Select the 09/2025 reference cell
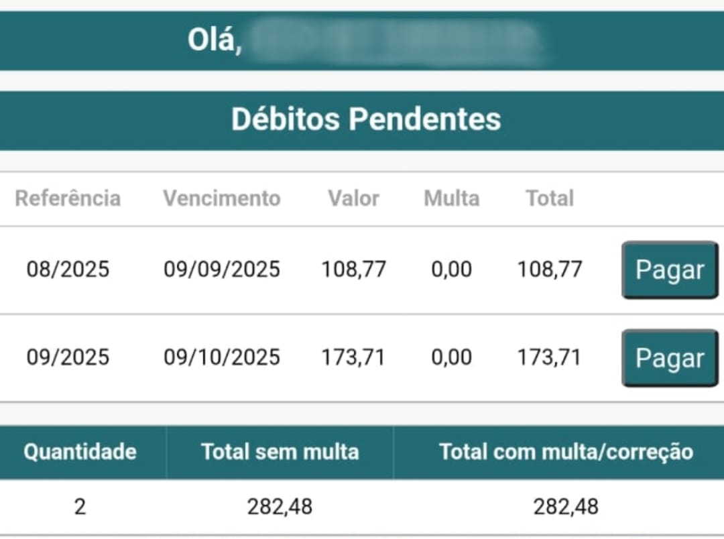724x539 pixels. (68, 357)
